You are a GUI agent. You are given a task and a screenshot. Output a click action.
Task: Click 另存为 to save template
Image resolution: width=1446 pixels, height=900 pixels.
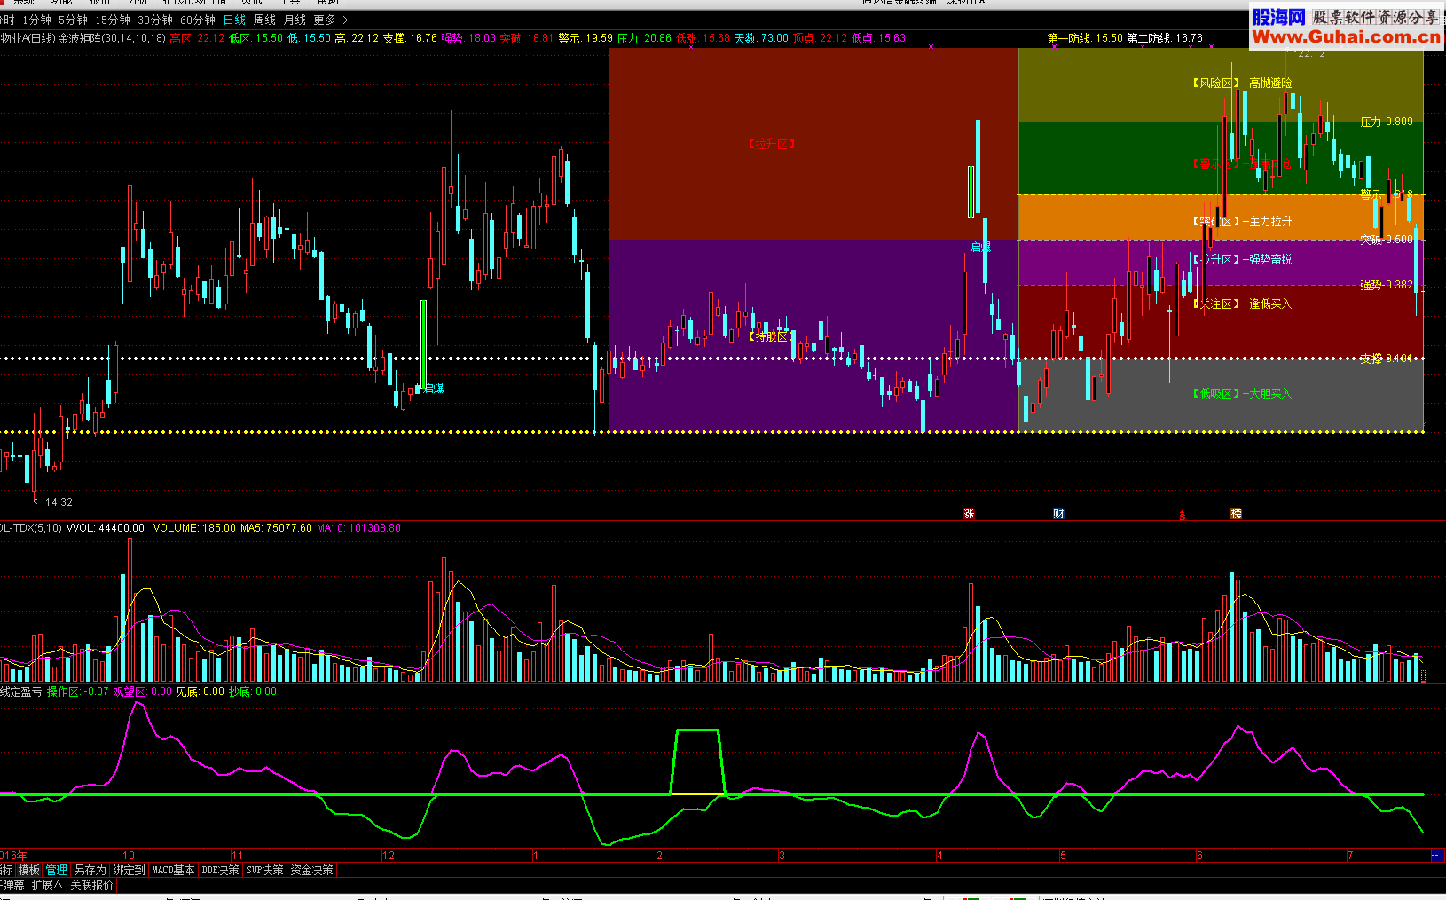[x=90, y=870]
